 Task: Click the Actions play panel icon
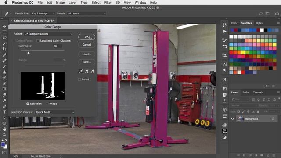tap(225, 31)
